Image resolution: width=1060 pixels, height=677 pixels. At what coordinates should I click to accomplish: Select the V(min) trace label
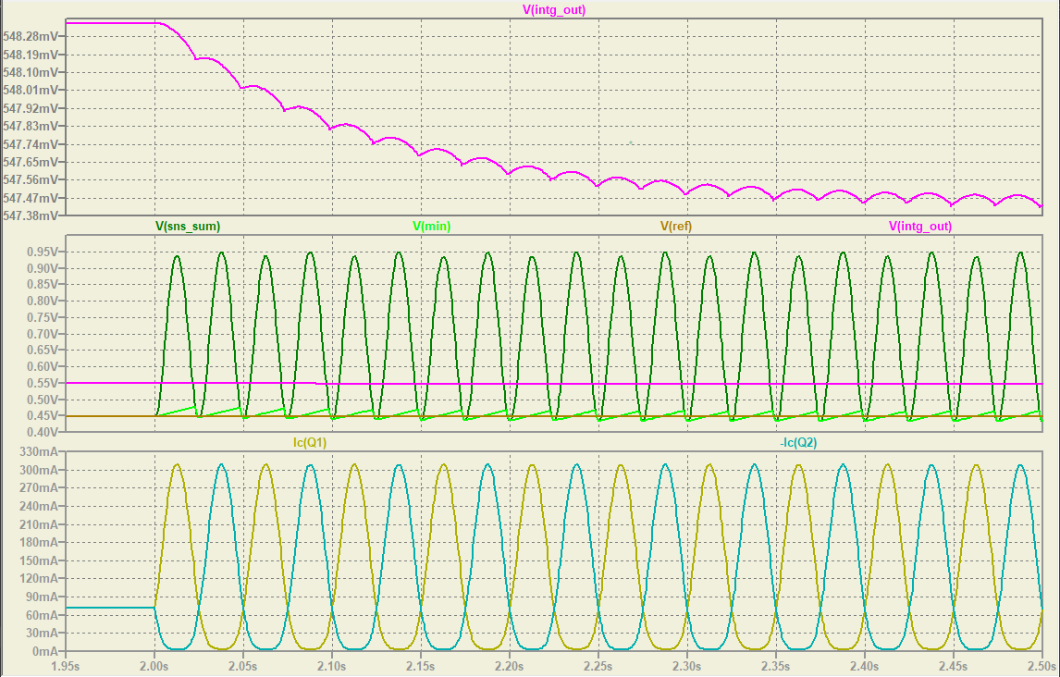[431, 226]
